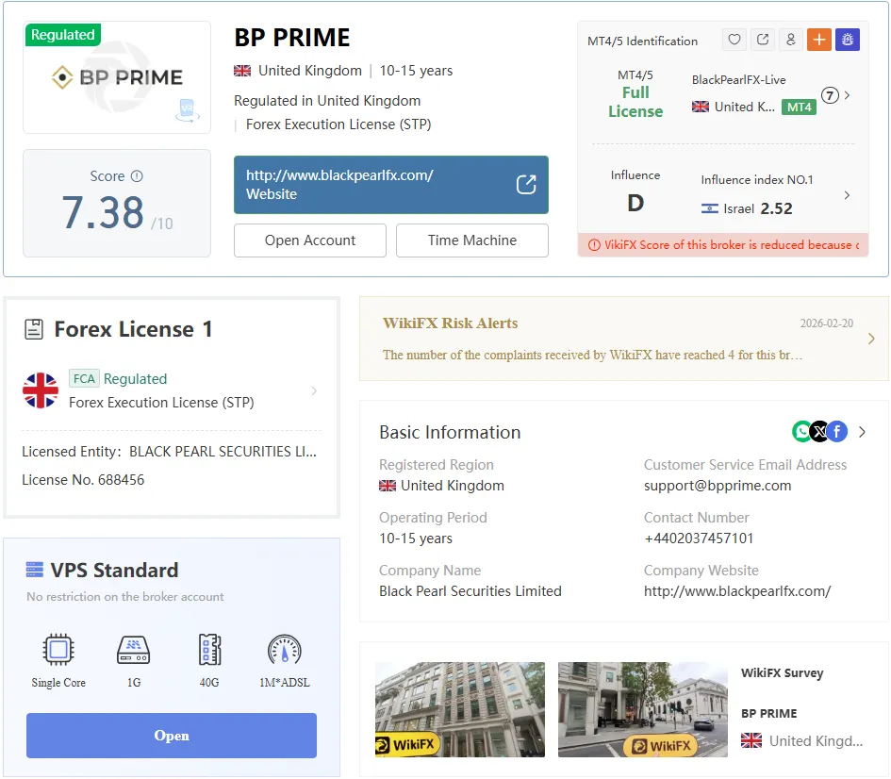This screenshot has height=779, width=891.
Task: Click the 1G memory icon
Action: 134,650
